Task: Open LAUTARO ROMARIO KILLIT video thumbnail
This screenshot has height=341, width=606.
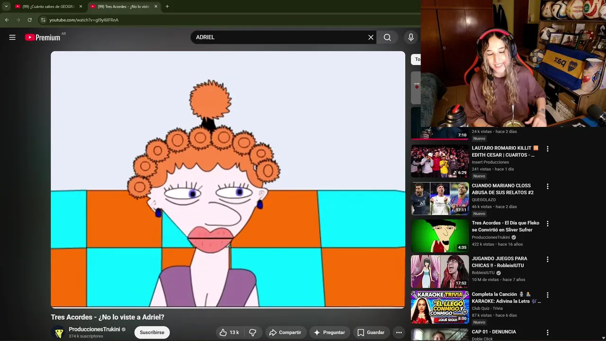Action: tap(440, 162)
